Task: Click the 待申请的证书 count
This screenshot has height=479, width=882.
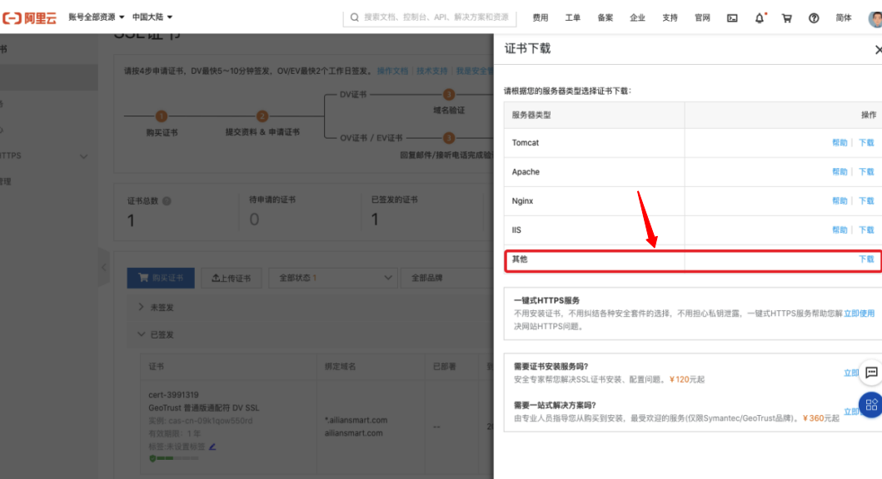Action: point(254,220)
